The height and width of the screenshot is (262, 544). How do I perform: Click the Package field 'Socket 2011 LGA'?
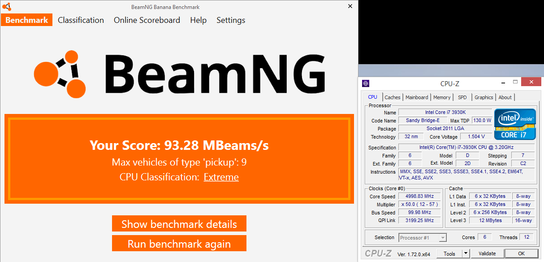click(x=445, y=128)
